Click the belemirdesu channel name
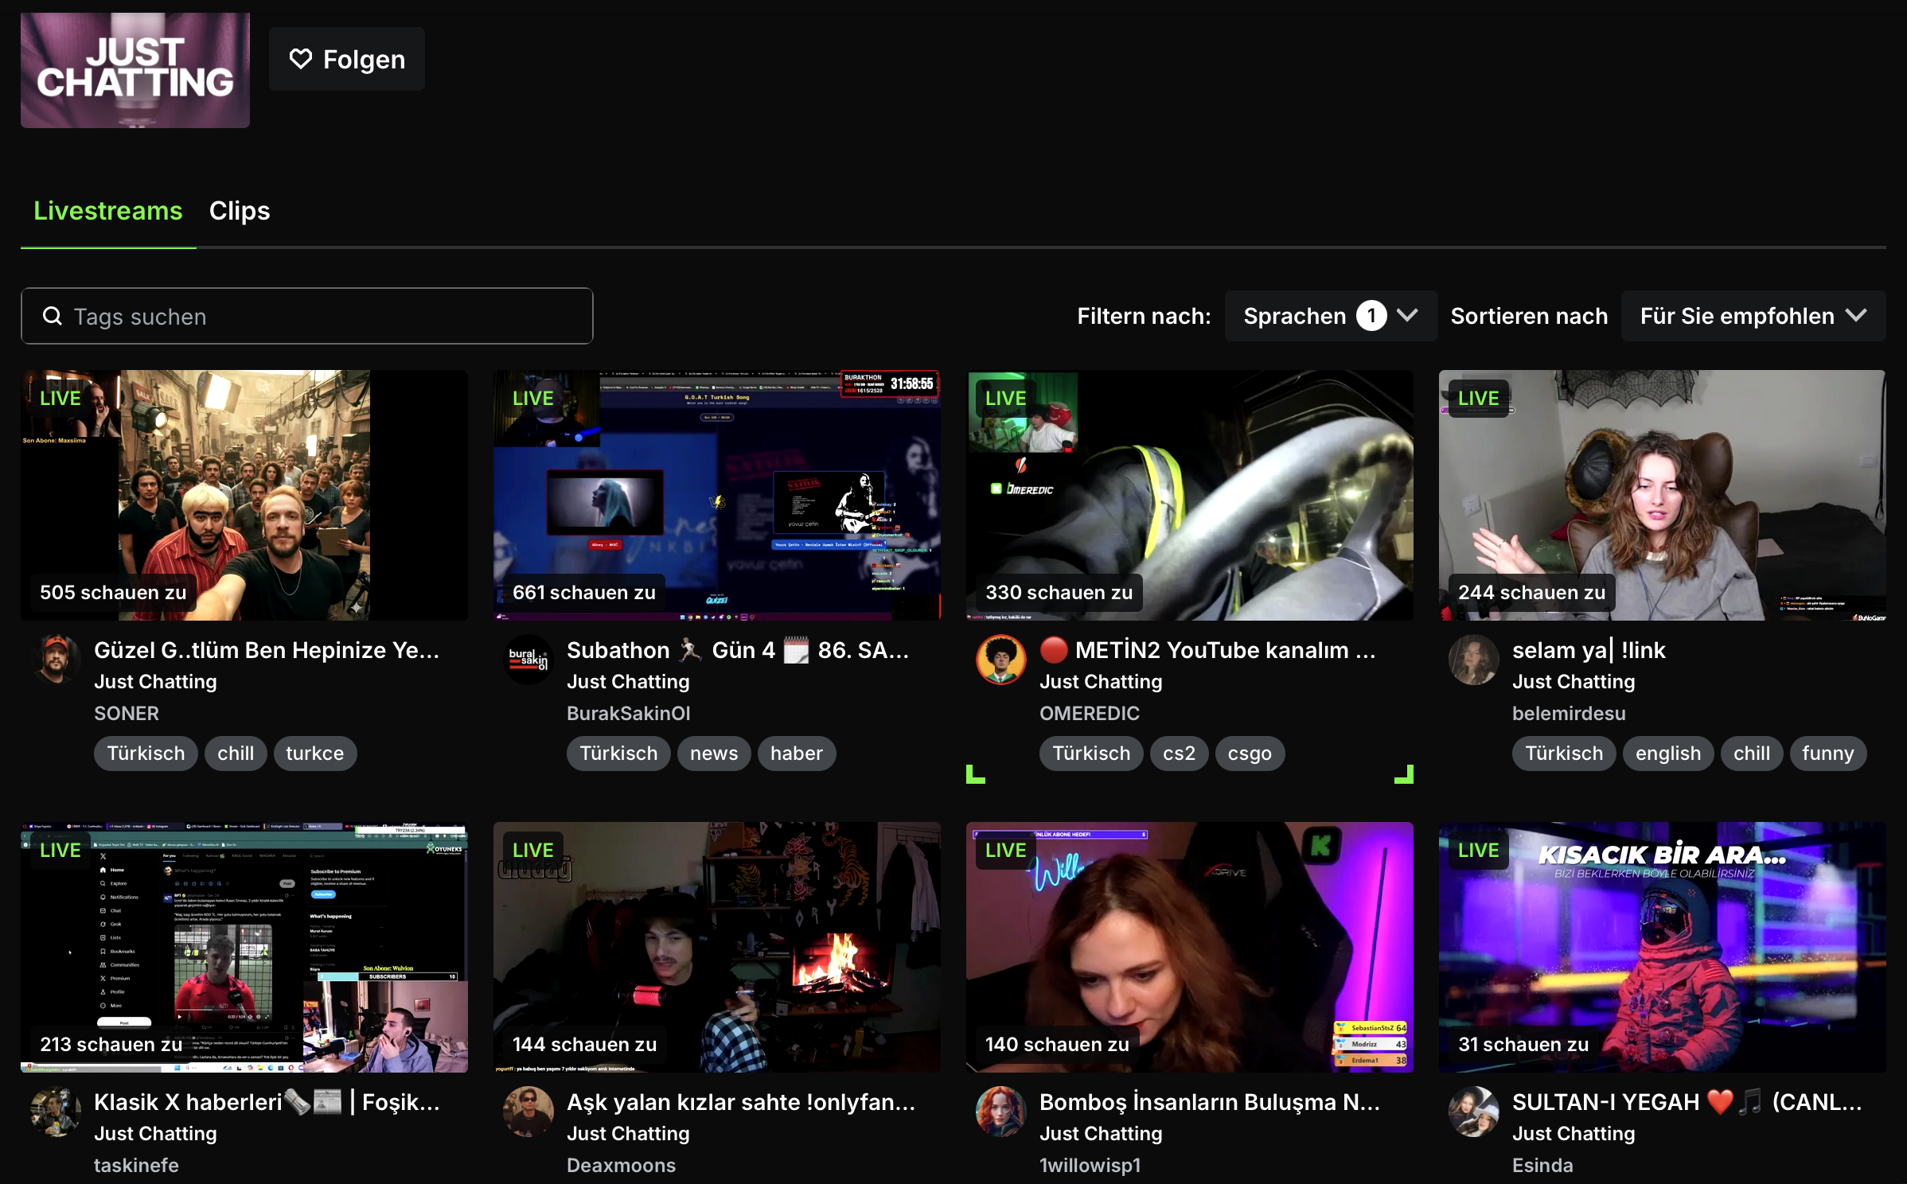Image resolution: width=1907 pixels, height=1184 pixels. coord(1569,714)
